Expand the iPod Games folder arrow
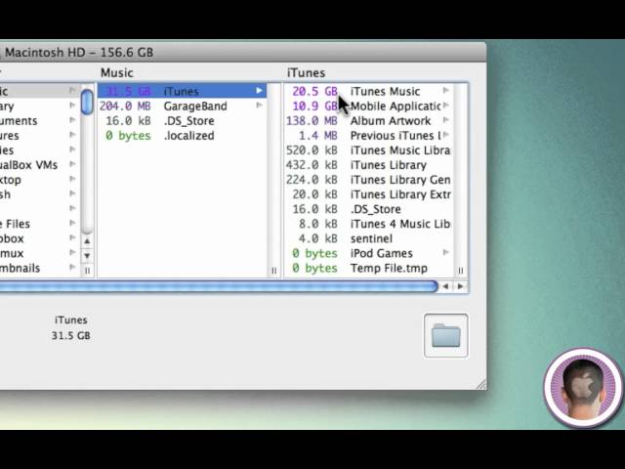 tap(446, 253)
